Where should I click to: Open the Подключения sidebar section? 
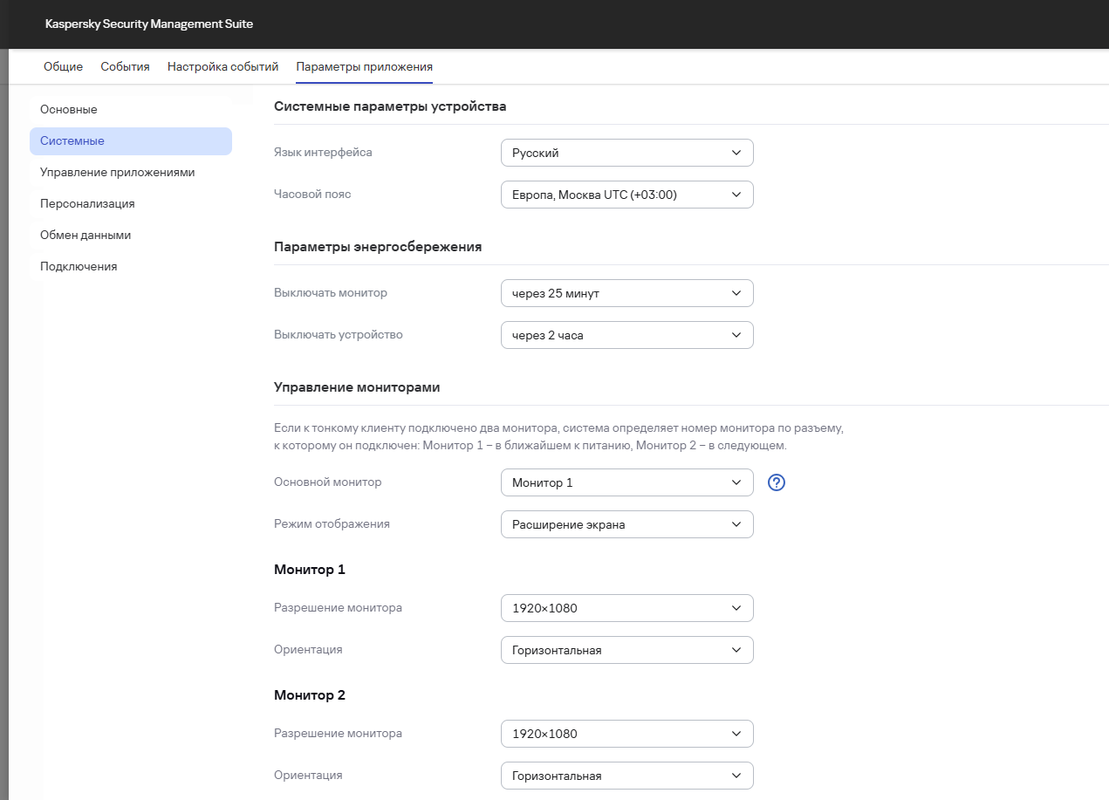[79, 267]
